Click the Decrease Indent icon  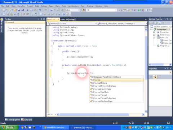click(x=24, y=14)
